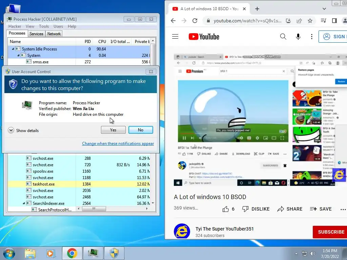347x260 pixels.
Task: Open more actions ellipsis beside SAVE
Action: [343, 209]
